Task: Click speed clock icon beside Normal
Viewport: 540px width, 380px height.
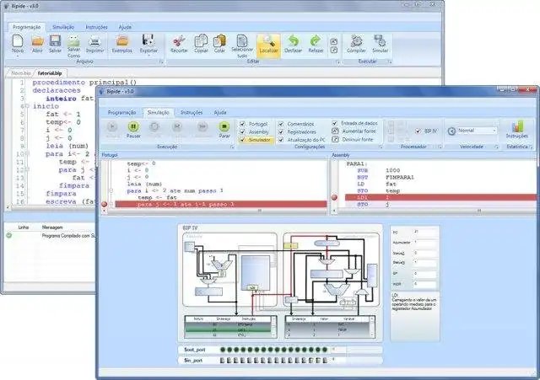Action: (x=451, y=131)
